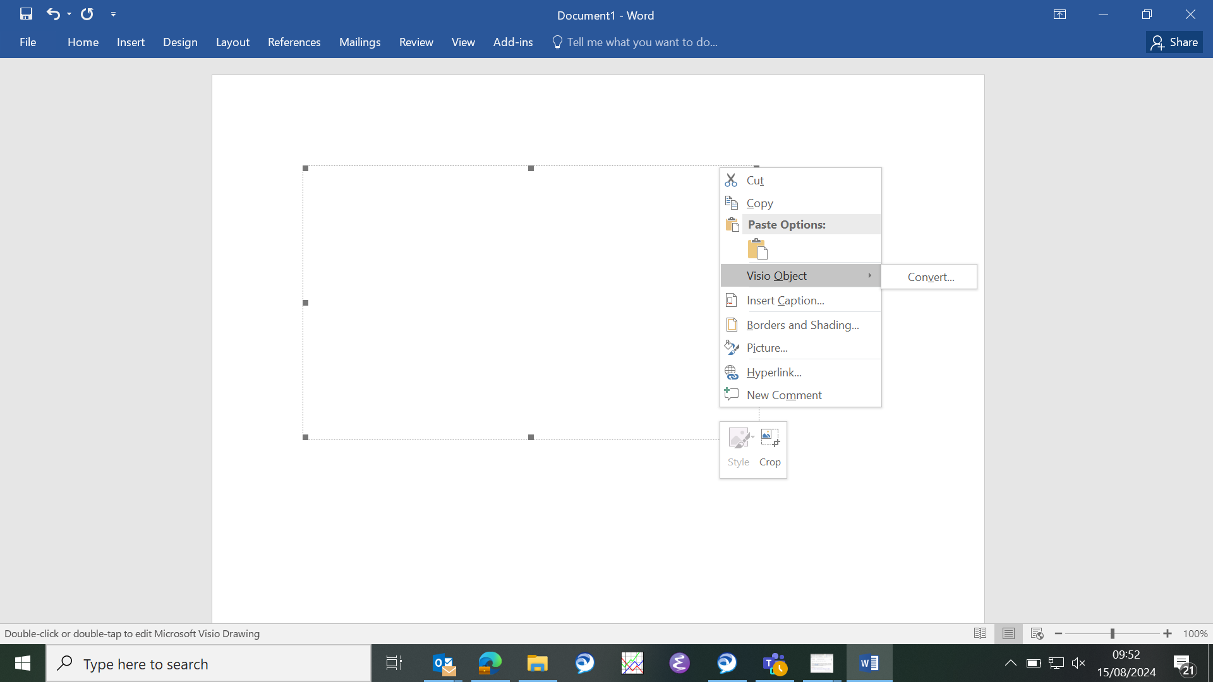Click the Tell me what you want field
Image resolution: width=1213 pixels, height=682 pixels.
click(x=635, y=42)
